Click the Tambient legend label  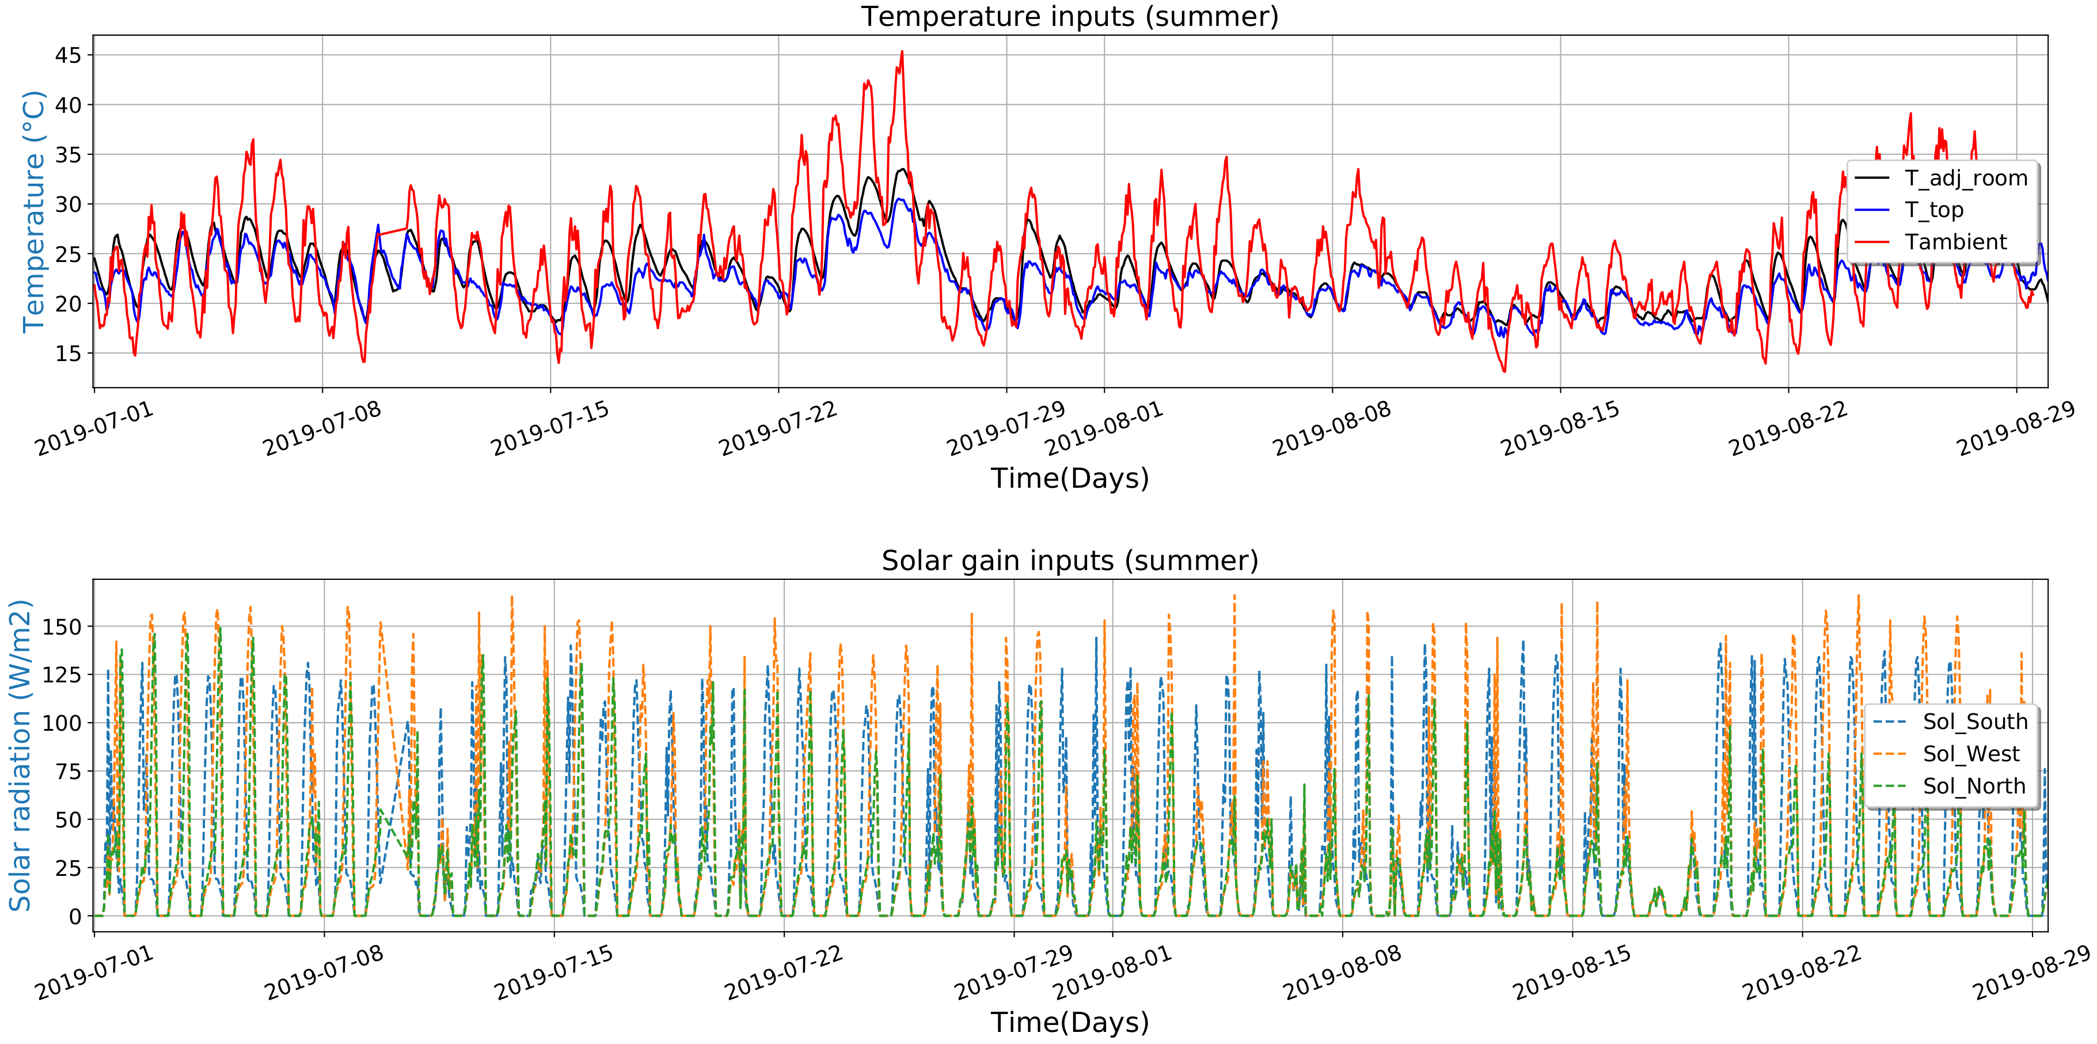[x=1955, y=242]
